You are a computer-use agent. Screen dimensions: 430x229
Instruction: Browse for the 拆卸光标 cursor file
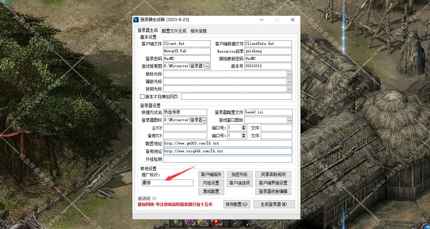(289, 89)
